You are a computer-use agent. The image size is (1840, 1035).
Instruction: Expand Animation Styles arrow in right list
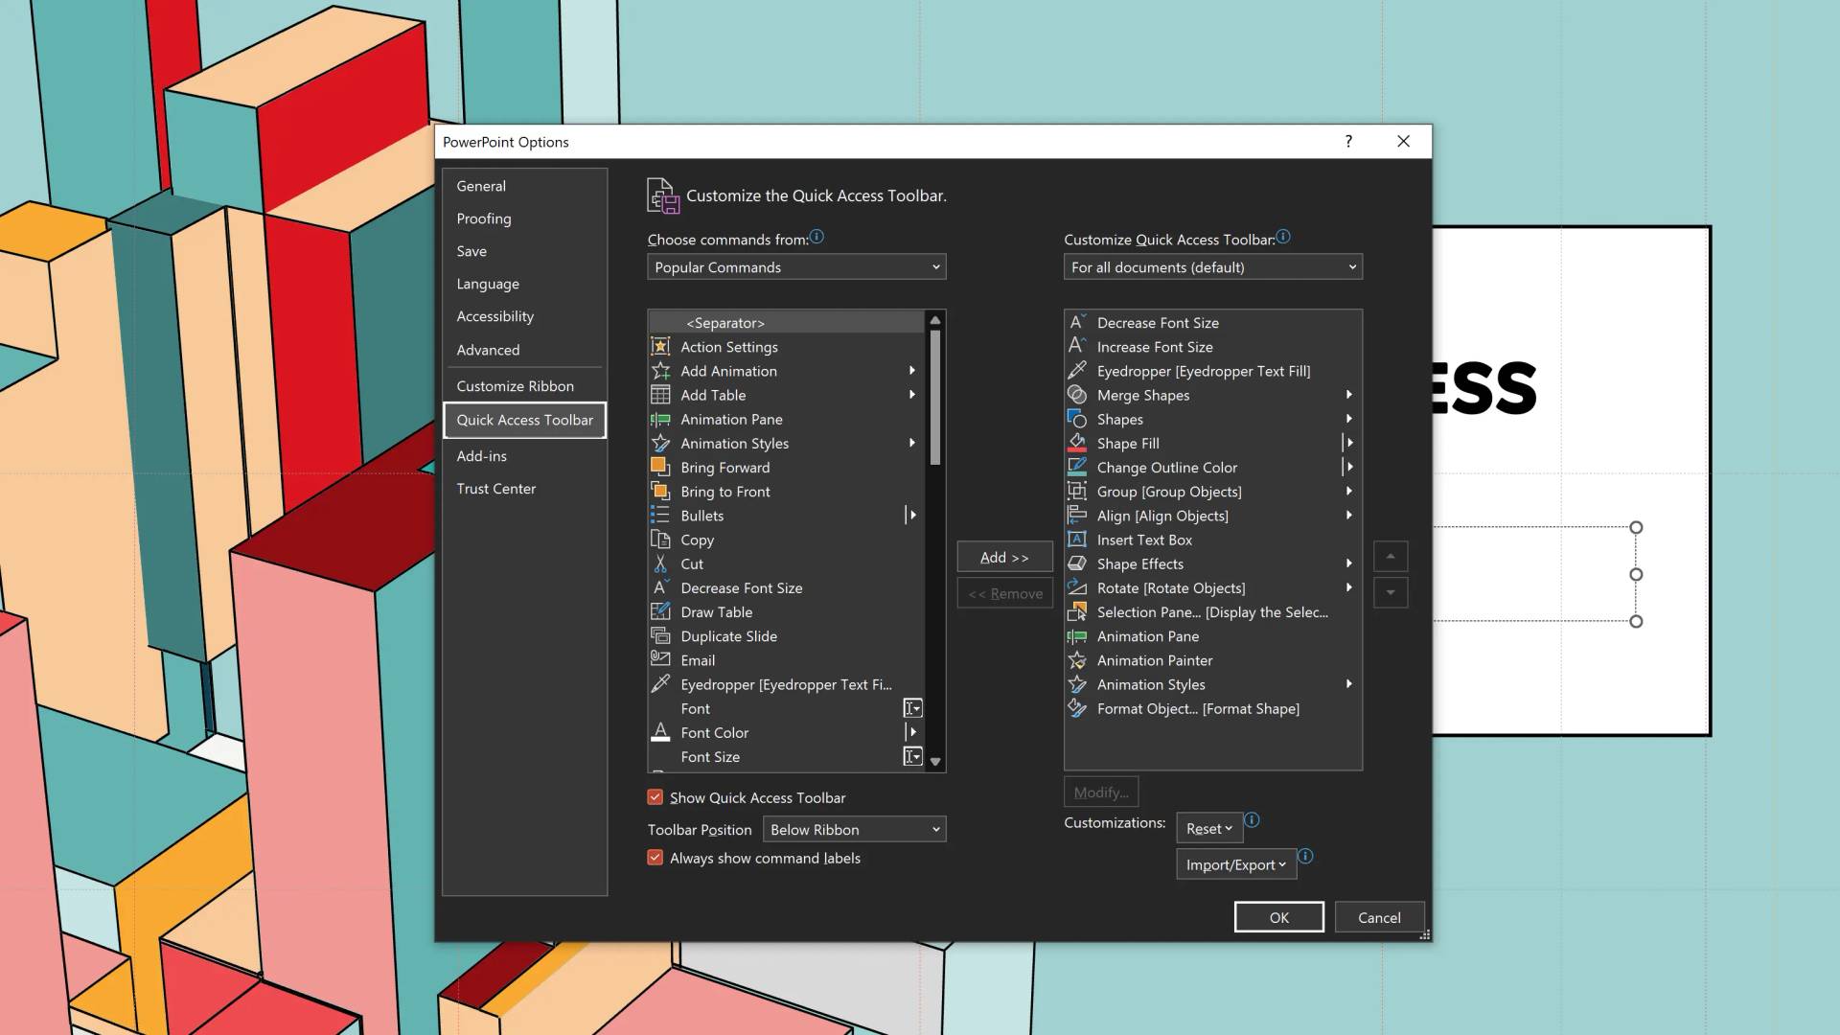tap(1349, 684)
